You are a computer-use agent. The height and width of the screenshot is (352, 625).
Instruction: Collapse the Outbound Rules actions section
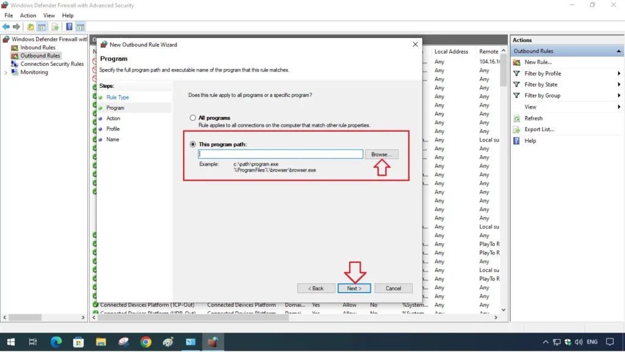click(x=618, y=51)
